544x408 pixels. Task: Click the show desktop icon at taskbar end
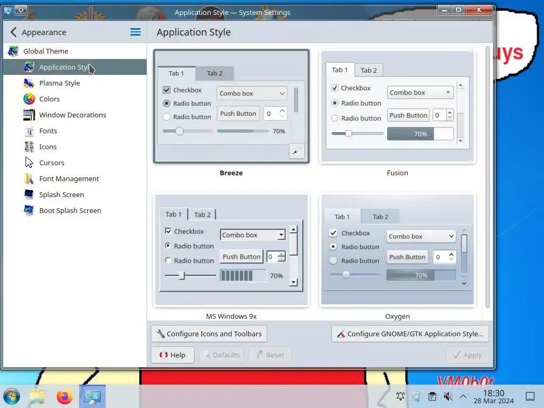(x=530, y=396)
